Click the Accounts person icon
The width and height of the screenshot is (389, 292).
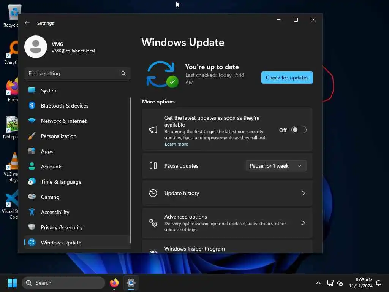pyautogui.click(x=32, y=166)
